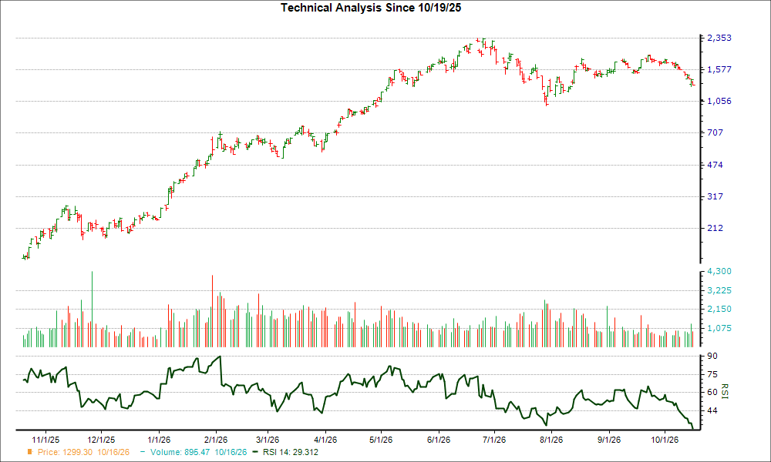Image resolution: width=771 pixels, height=462 pixels.
Task: Click the 9/1/26 date label
Action: (x=609, y=440)
